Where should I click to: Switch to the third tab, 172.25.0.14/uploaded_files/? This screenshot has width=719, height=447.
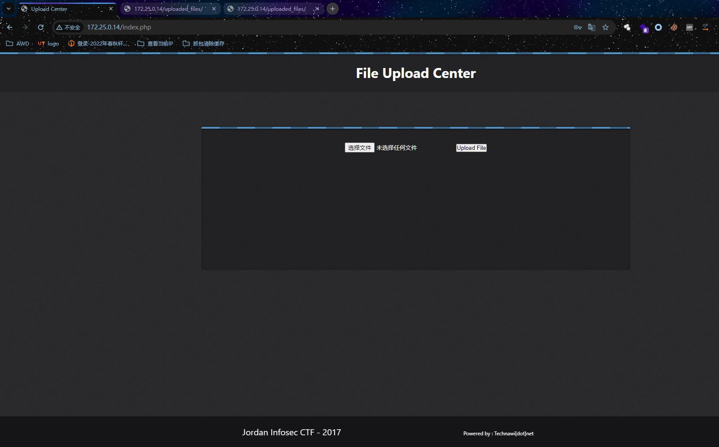pyautogui.click(x=273, y=9)
